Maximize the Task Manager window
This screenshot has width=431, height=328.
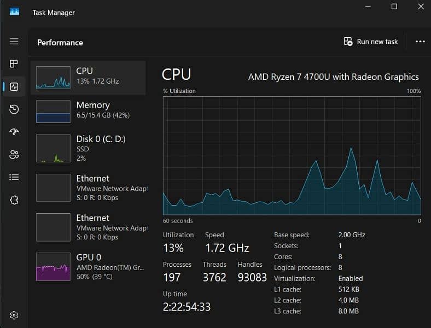394,7
